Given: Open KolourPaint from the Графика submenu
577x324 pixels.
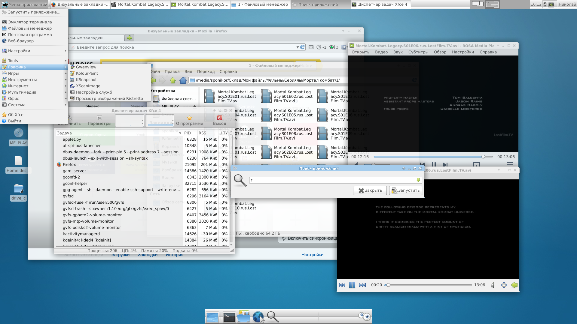Looking at the screenshot, I should [x=87, y=73].
